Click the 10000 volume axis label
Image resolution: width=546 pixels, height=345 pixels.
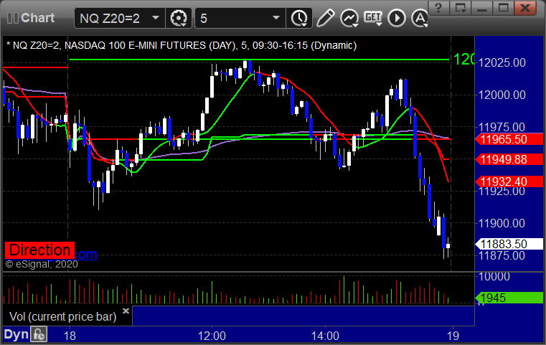pyautogui.click(x=494, y=276)
